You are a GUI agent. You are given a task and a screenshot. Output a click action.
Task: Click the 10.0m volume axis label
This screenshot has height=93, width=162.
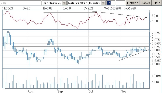[156, 76]
